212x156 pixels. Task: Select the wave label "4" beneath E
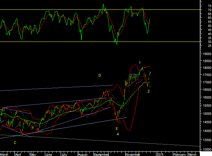coord(118,134)
